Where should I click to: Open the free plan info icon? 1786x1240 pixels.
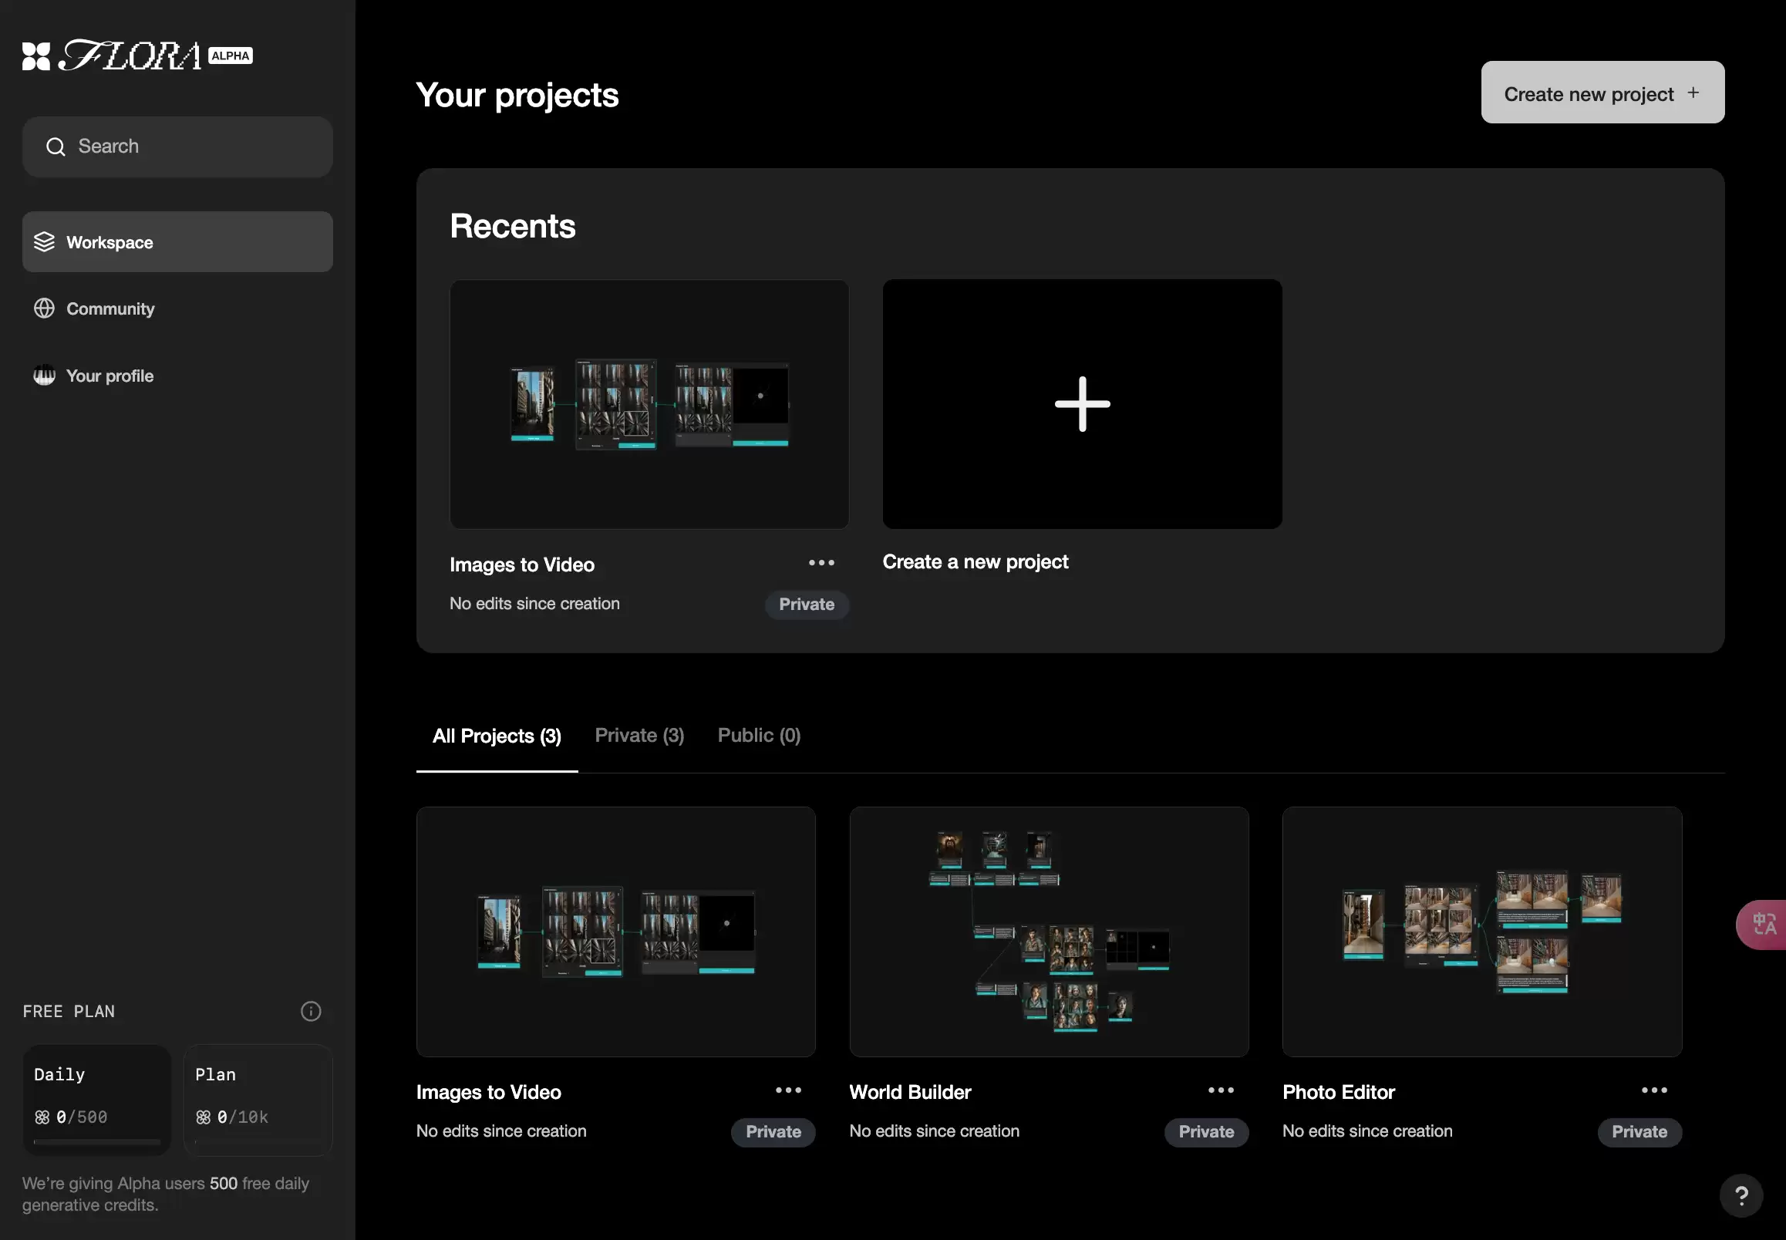point(311,1011)
